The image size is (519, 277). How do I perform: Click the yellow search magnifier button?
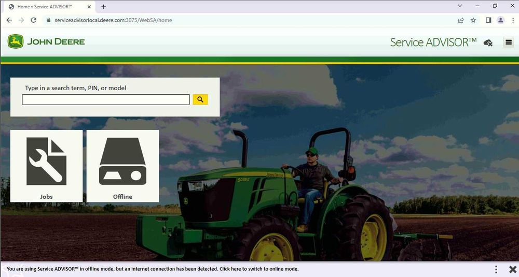[x=200, y=99]
